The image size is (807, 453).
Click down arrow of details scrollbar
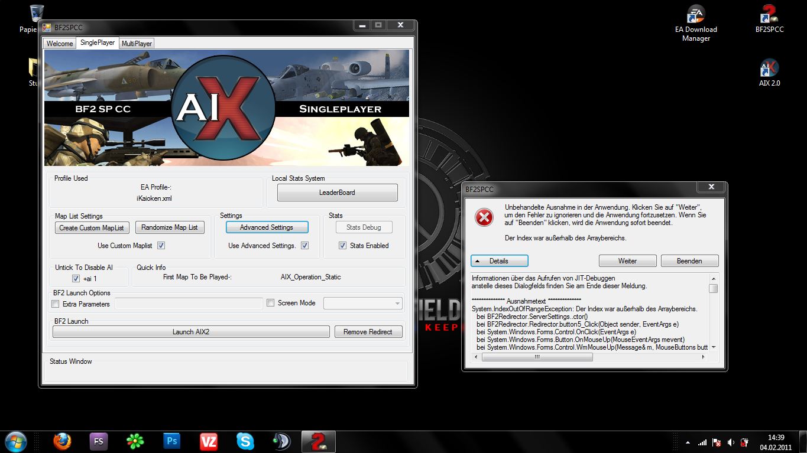[x=714, y=347]
